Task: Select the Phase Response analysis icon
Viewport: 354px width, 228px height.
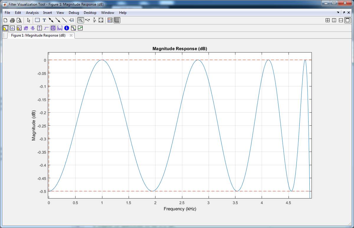Action: point(12,28)
